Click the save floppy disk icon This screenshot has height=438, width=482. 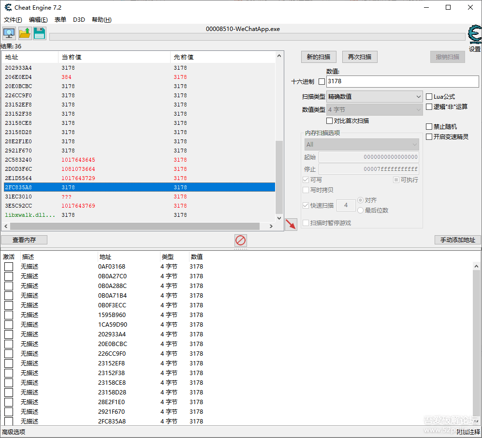click(39, 33)
